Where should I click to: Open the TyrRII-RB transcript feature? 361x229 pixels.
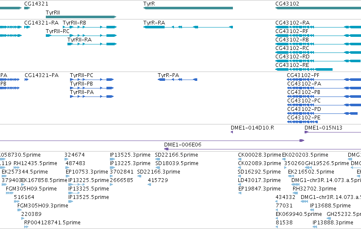pos(90,27)
